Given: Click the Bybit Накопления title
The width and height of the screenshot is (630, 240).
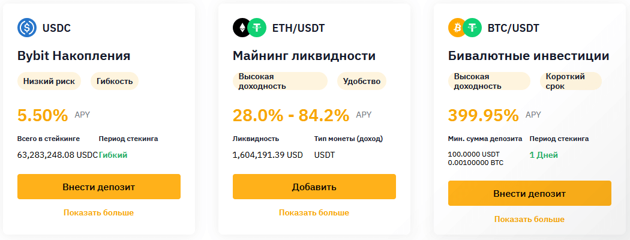Looking at the screenshot, I should [74, 56].
